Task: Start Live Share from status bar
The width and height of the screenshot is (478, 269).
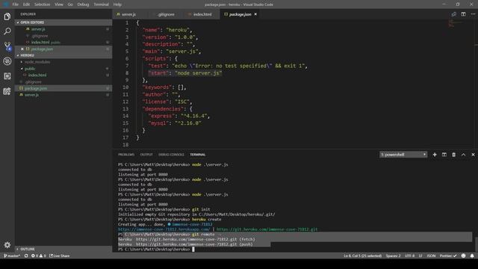Action: 60,256
